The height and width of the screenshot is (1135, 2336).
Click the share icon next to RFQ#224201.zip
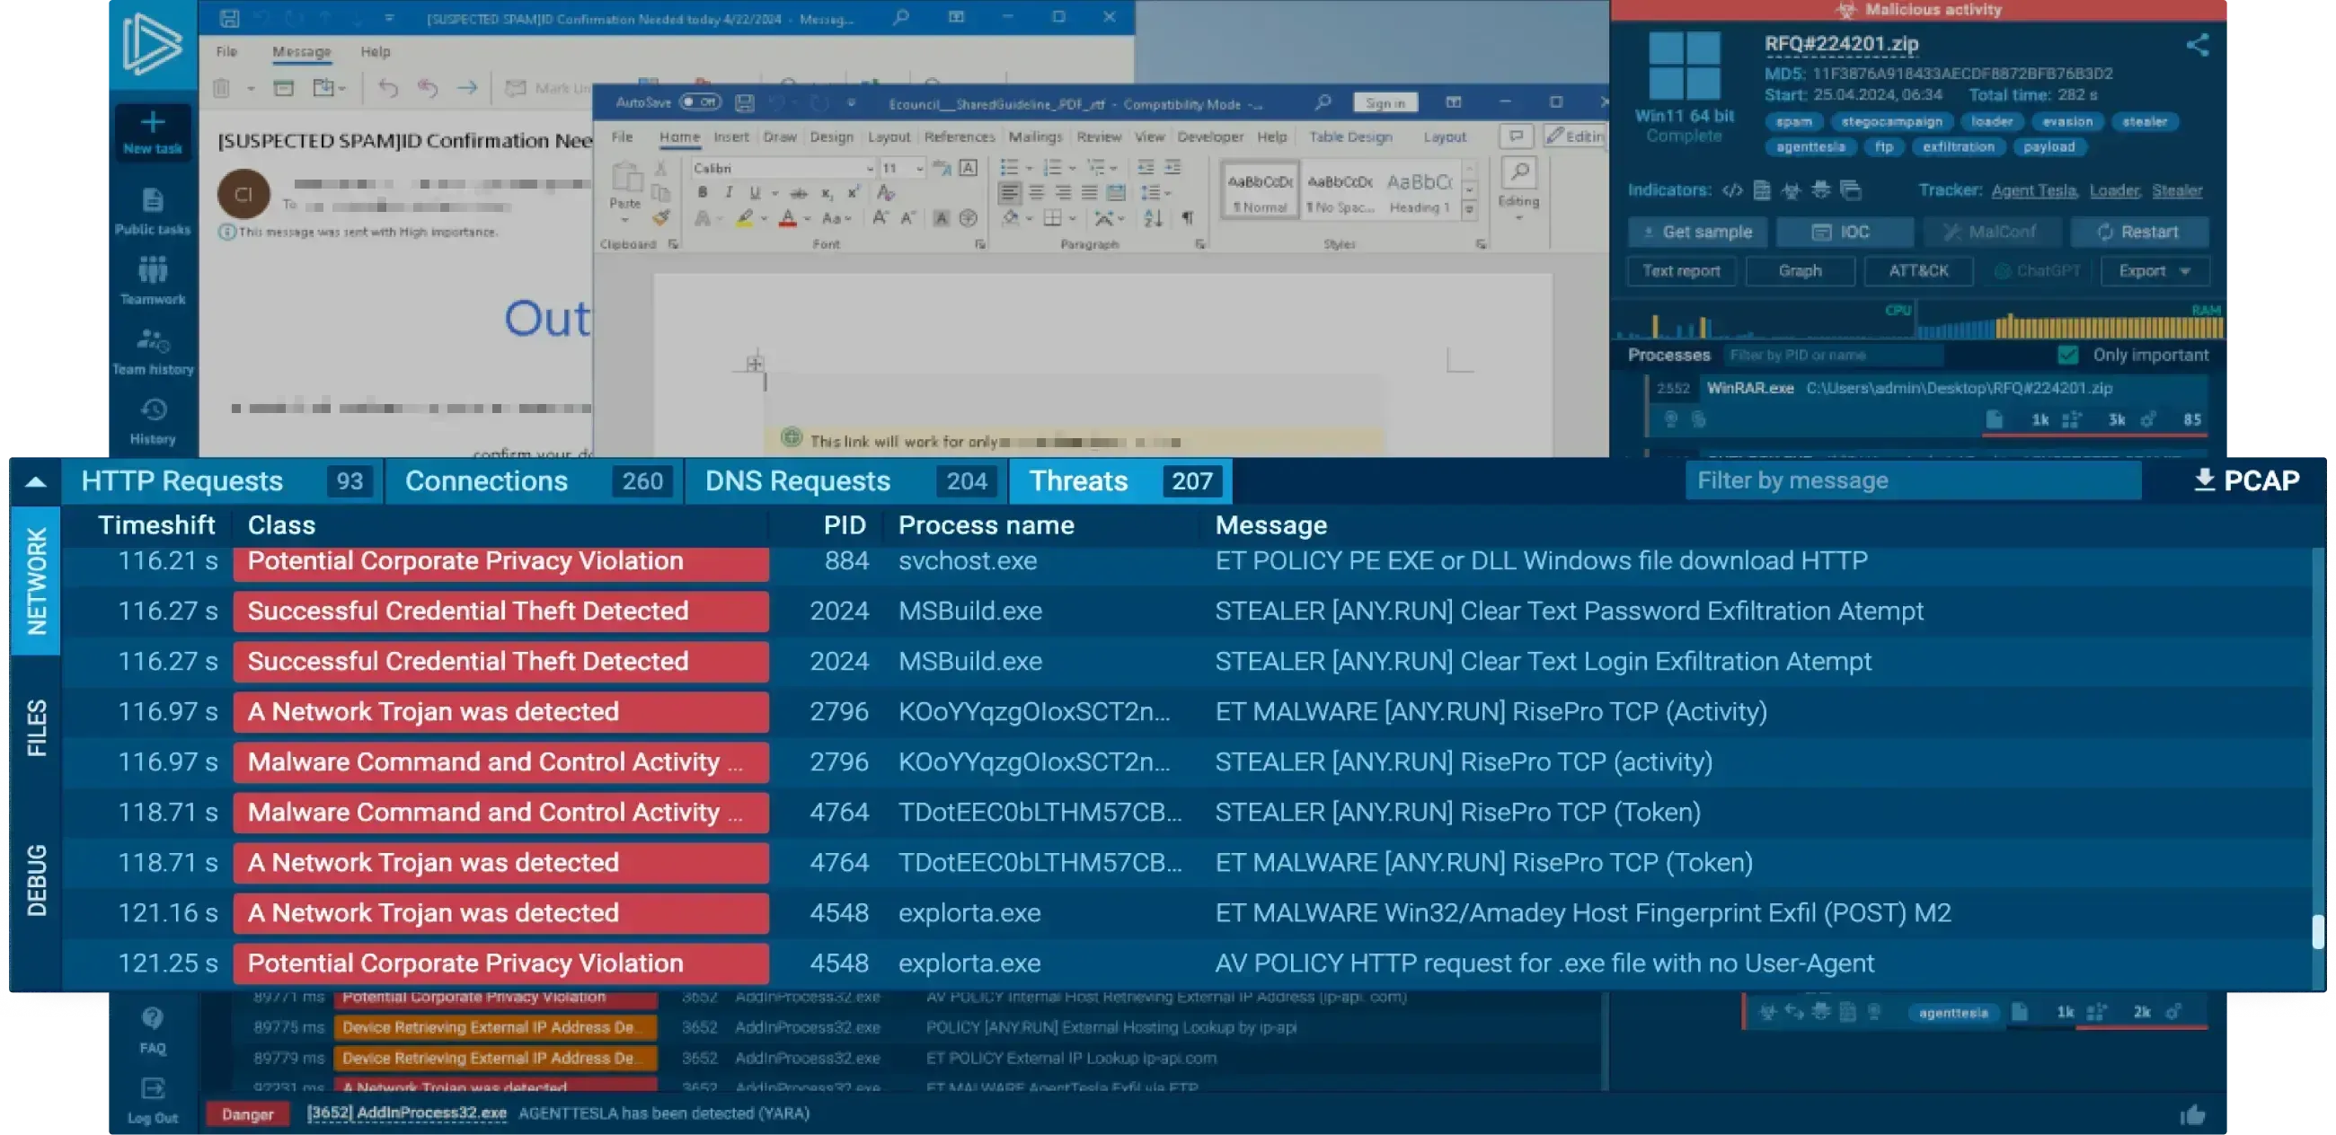(2197, 45)
